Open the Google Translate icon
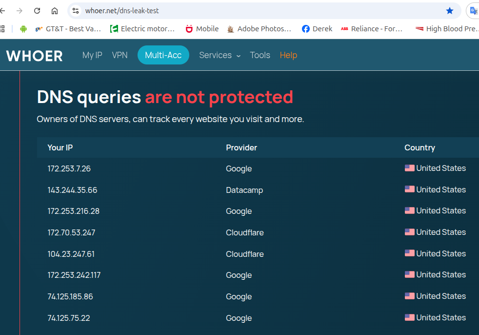479x335 pixels. pyautogui.click(x=473, y=11)
